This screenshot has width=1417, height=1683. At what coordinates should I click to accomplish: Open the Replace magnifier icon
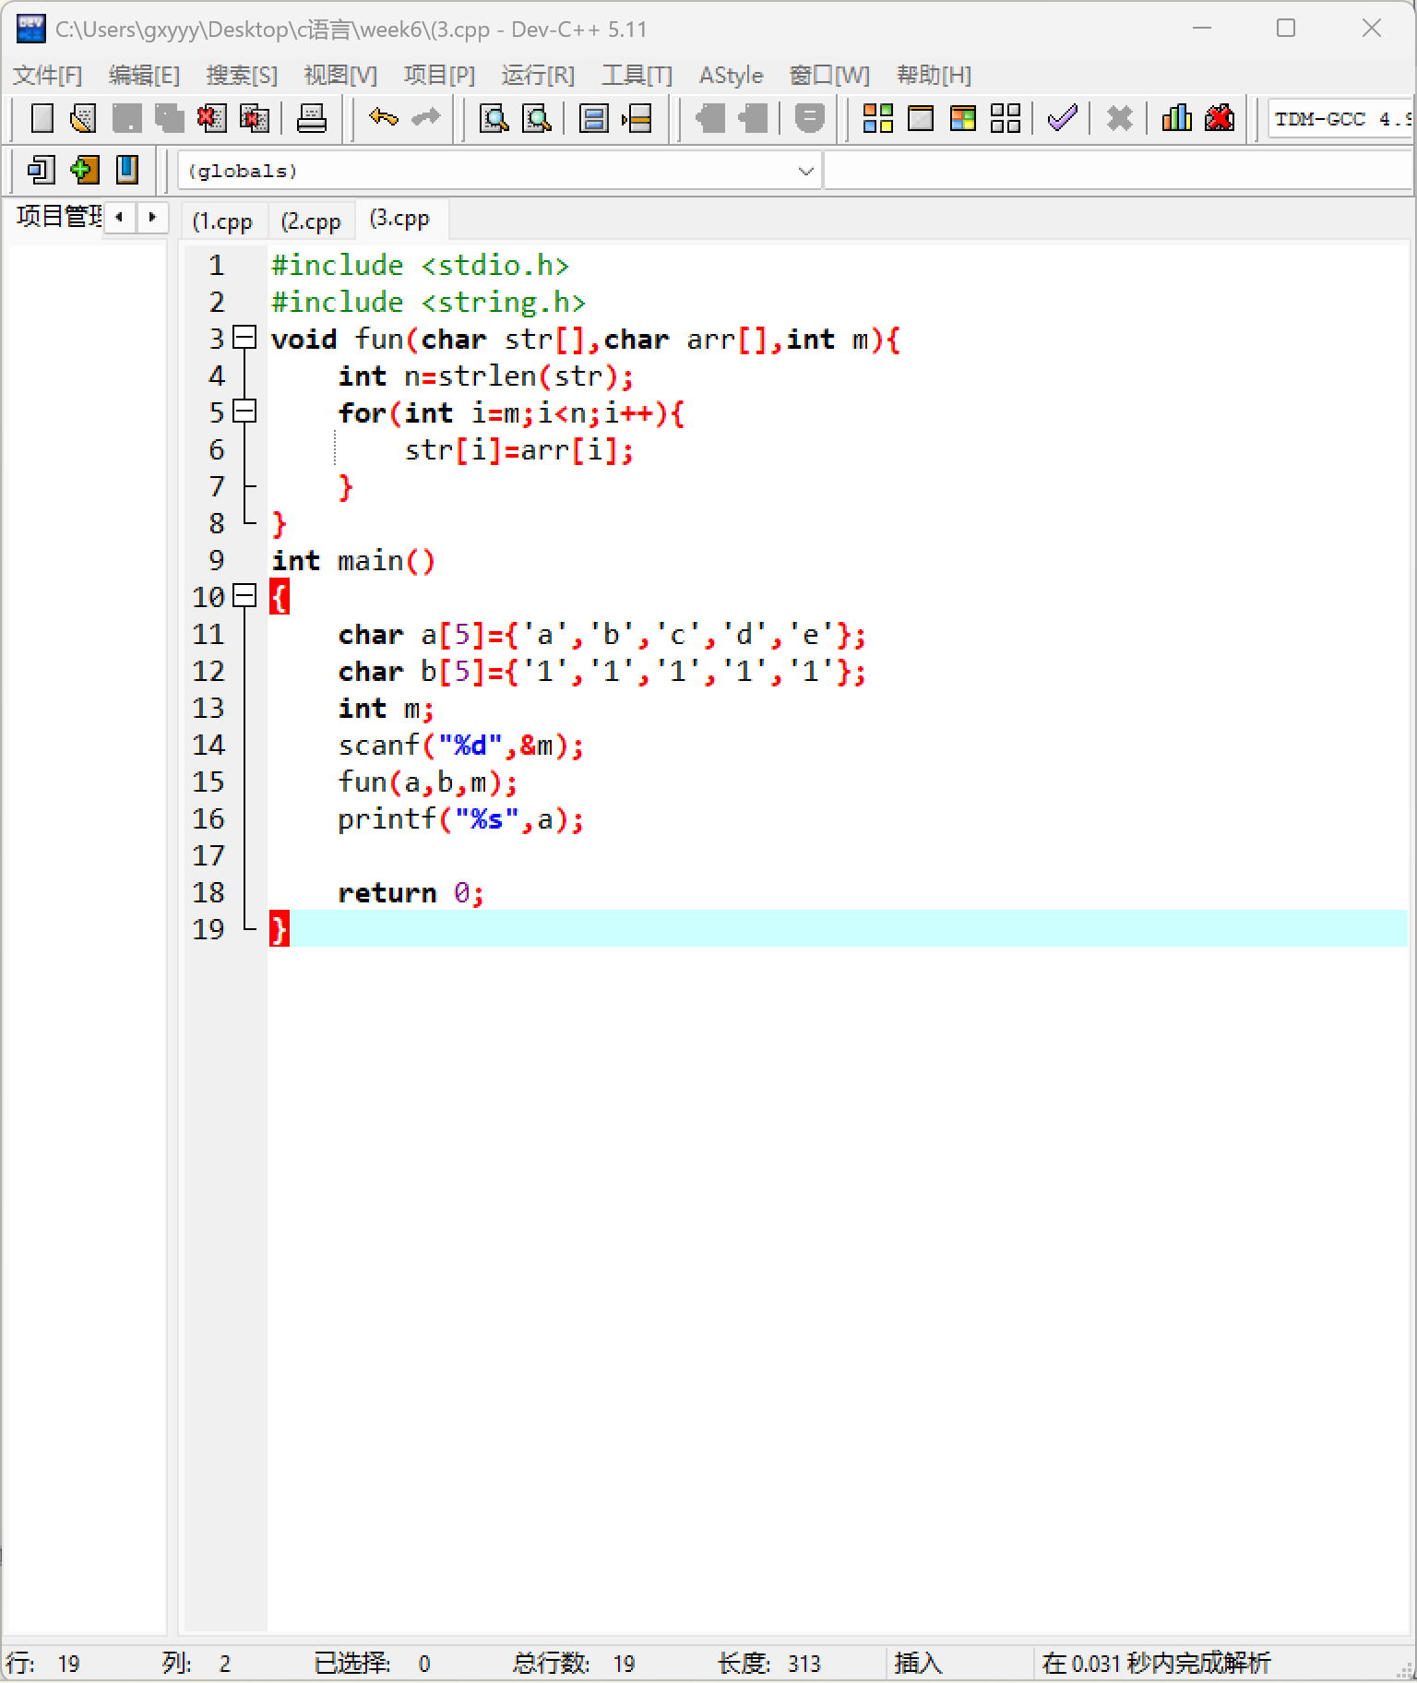(537, 118)
